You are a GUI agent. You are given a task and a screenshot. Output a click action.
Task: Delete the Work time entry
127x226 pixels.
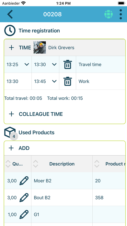68,82
